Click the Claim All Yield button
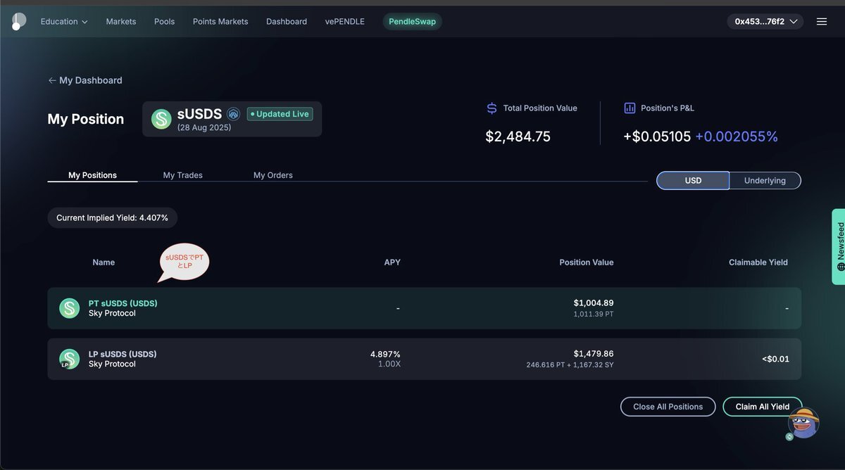 [x=763, y=407]
